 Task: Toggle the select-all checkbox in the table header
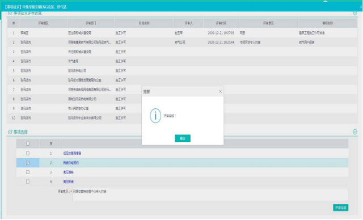coord(28,143)
